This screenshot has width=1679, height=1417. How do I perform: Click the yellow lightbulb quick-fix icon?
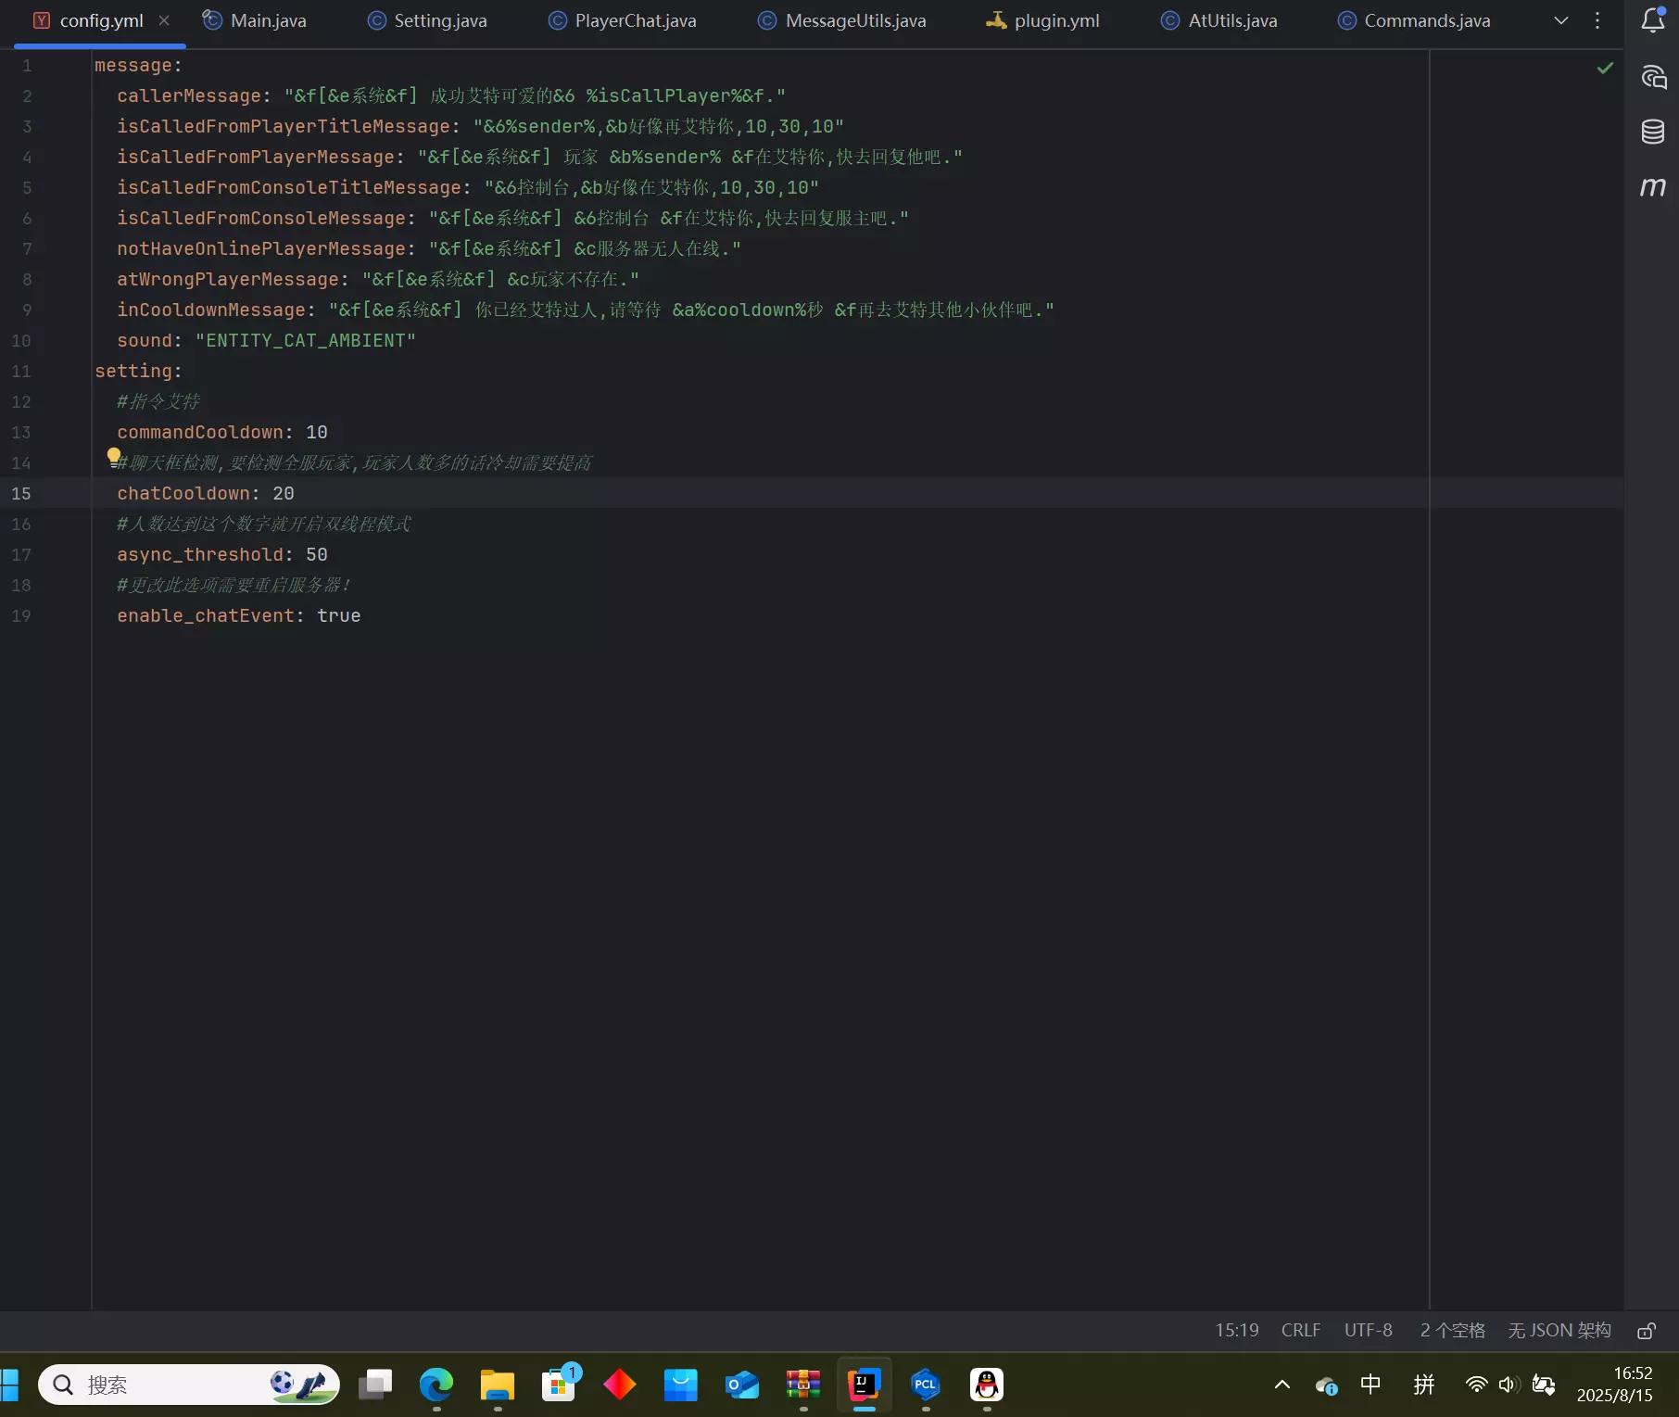click(x=113, y=456)
